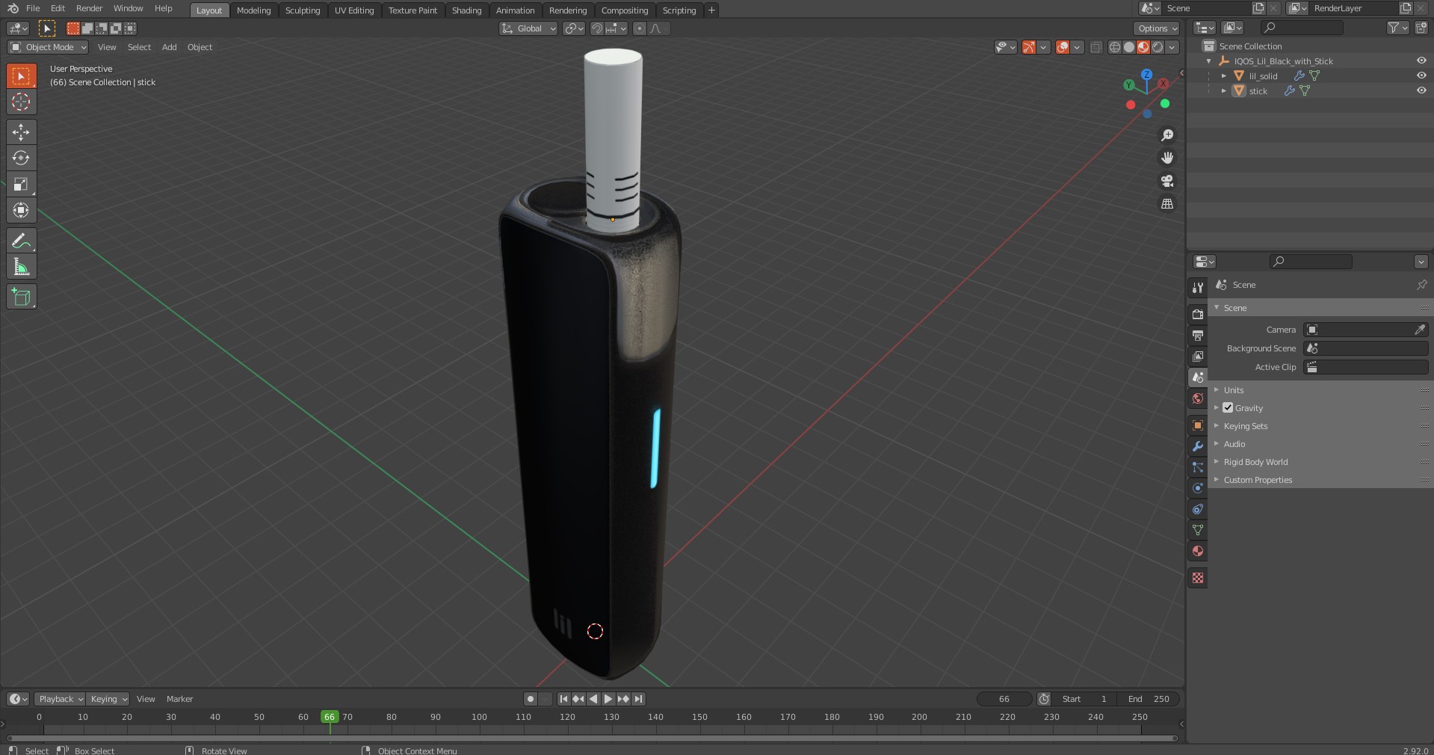Open the Options dropdown

click(1156, 28)
